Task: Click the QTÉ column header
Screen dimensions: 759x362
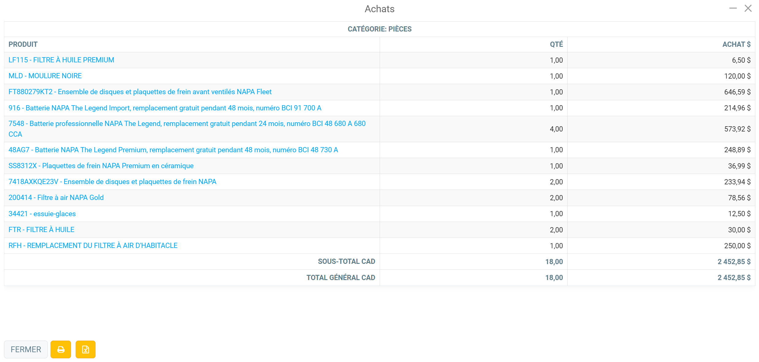Action: (x=556, y=44)
